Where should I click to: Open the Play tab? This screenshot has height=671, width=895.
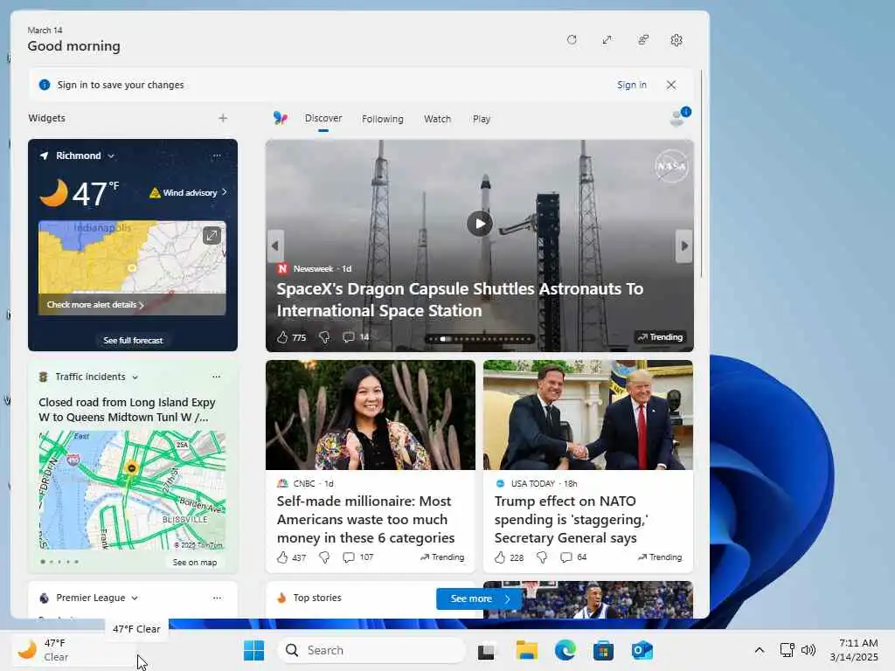click(x=482, y=119)
